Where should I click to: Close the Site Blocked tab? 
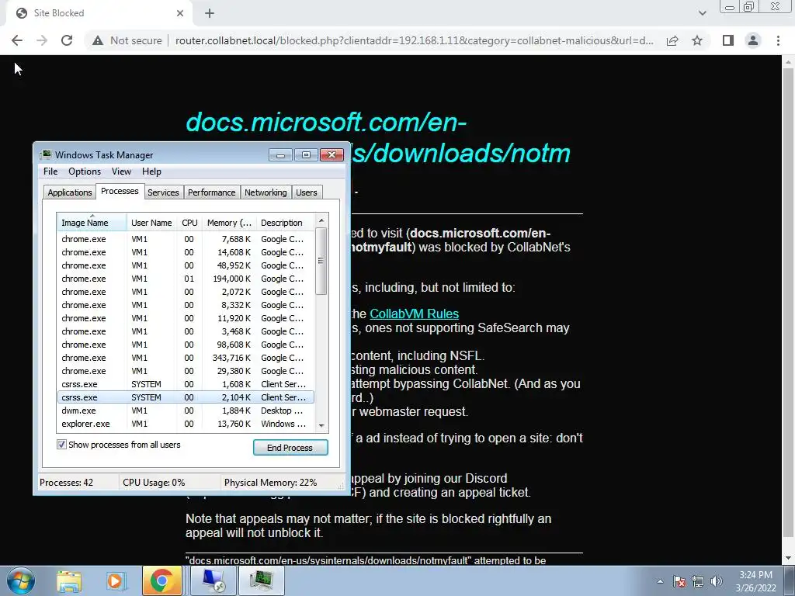tap(180, 13)
